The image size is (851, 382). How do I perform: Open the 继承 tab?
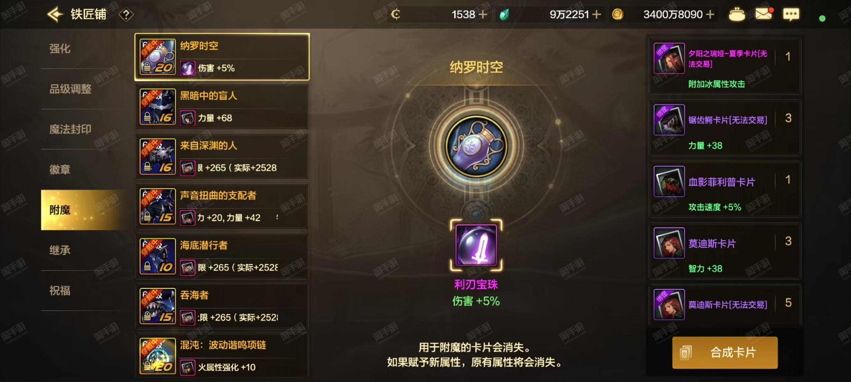pyautogui.click(x=60, y=250)
